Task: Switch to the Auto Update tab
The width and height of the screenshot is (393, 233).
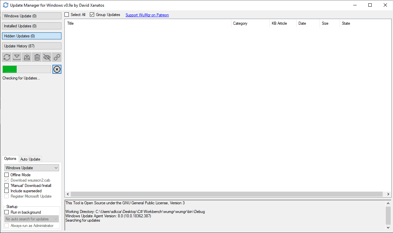Action: tap(30, 159)
